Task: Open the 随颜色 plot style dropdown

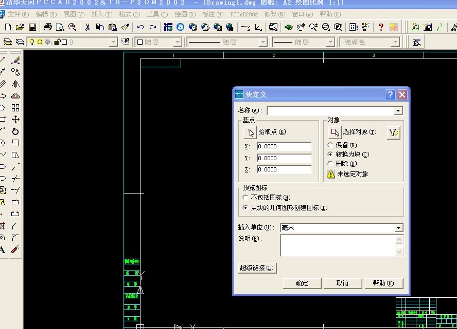Action: (x=395, y=42)
